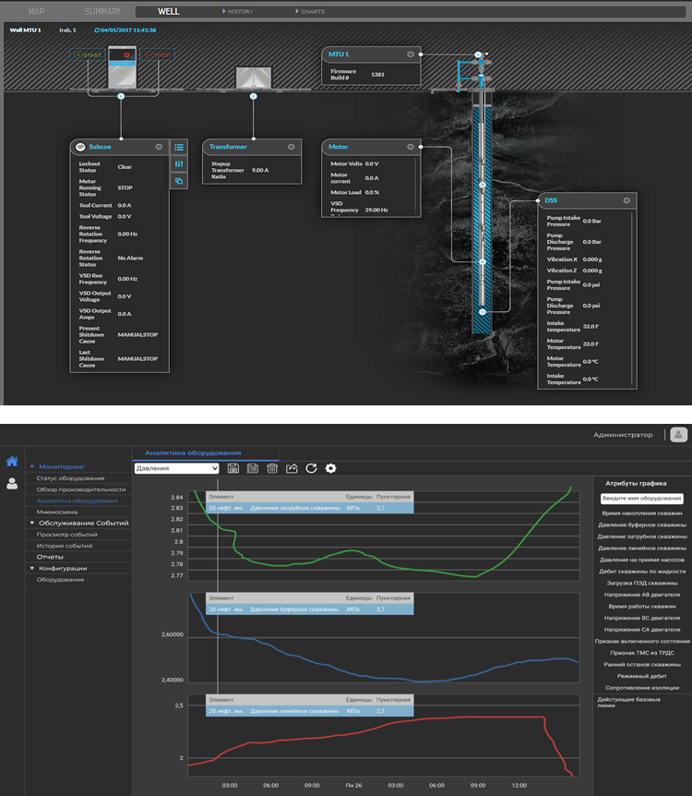Click the copy windows icon beside Subcoe
This screenshot has width=692, height=796.
click(179, 181)
